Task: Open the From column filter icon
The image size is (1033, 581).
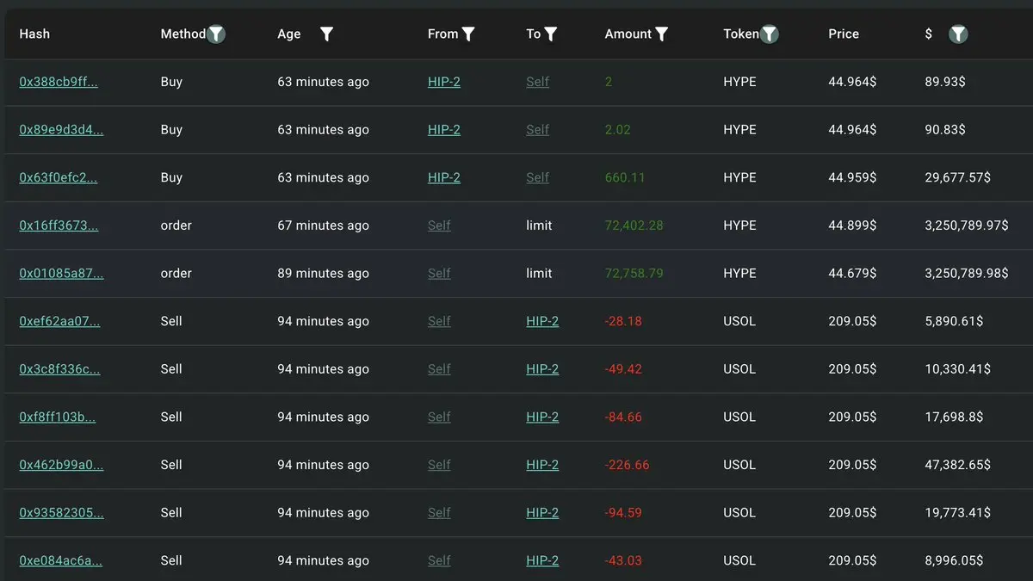Action: [468, 34]
